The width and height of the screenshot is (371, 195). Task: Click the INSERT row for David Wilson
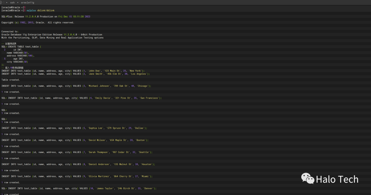click(x=75, y=140)
